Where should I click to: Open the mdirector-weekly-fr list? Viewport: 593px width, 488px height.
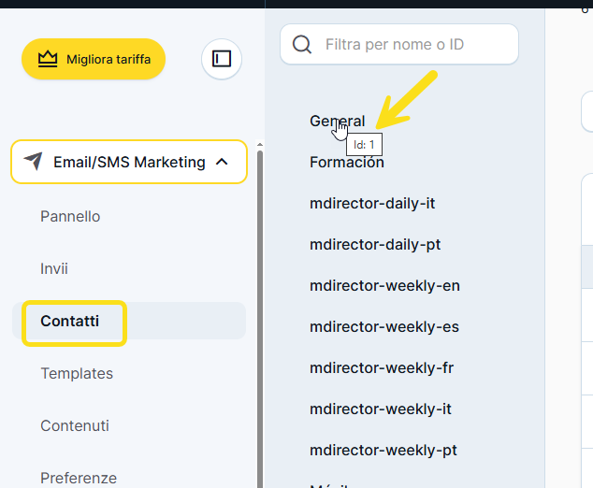coord(382,367)
